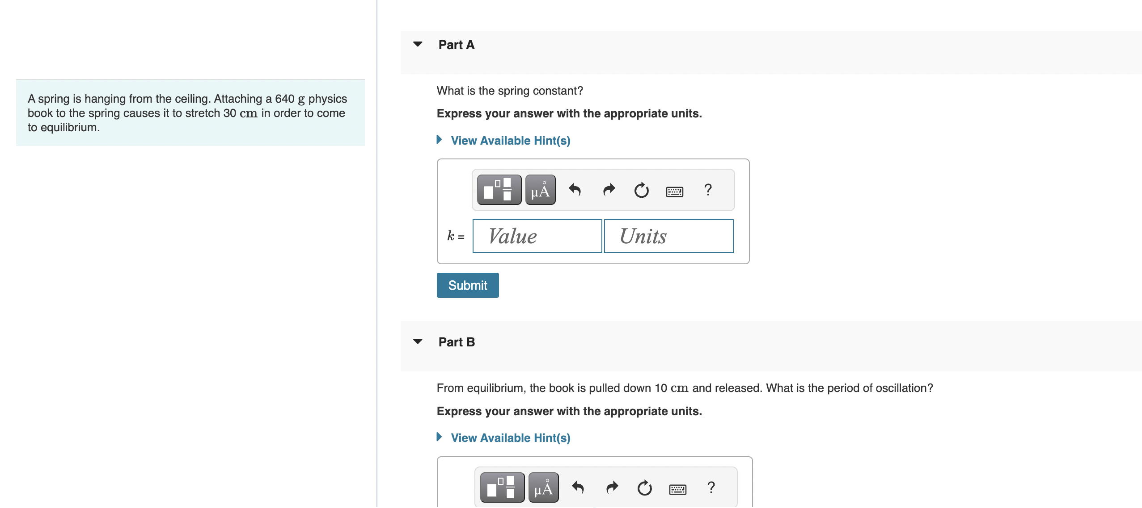Screen dimensions: 1142x508
Task: Click undo arrow in Part A toolbar
Action: [x=575, y=190]
